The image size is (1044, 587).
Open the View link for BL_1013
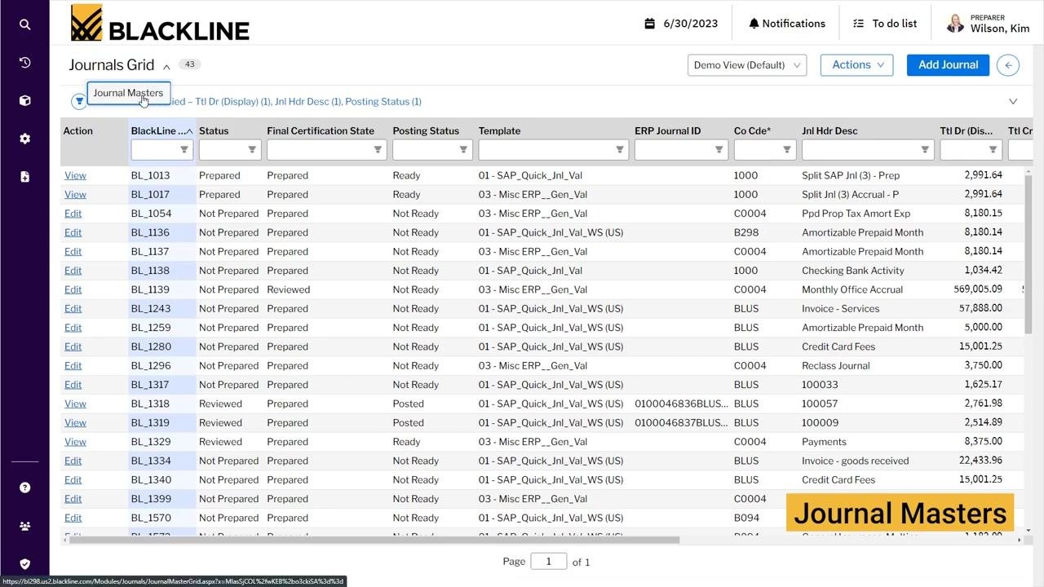pyautogui.click(x=75, y=175)
